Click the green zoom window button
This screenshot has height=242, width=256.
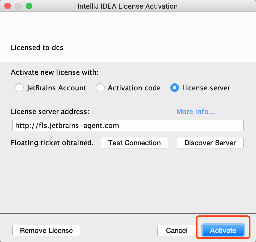[29, 6]
